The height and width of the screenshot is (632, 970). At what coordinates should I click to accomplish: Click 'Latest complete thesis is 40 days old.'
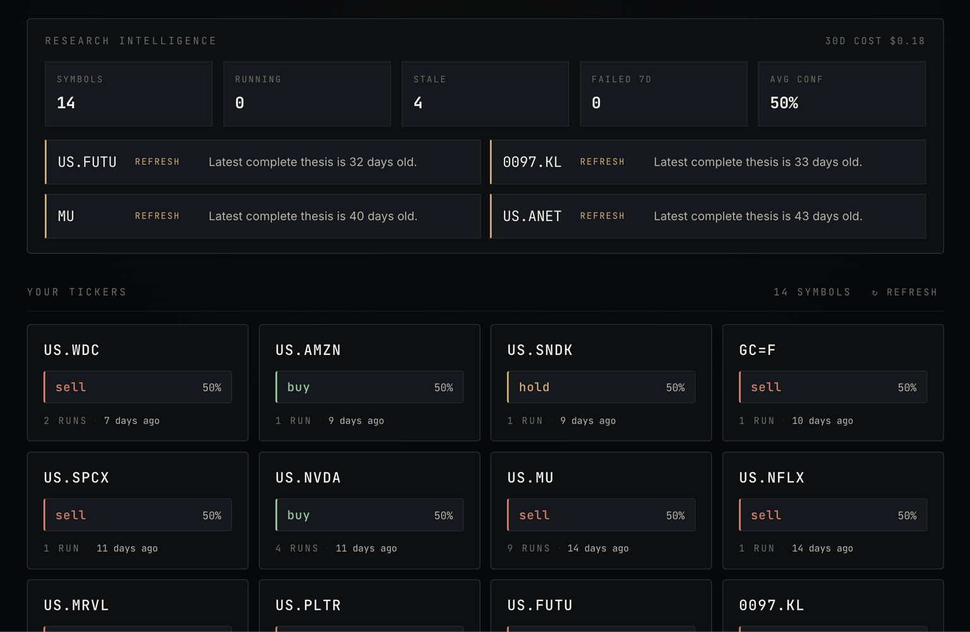(x=313, y=216)
